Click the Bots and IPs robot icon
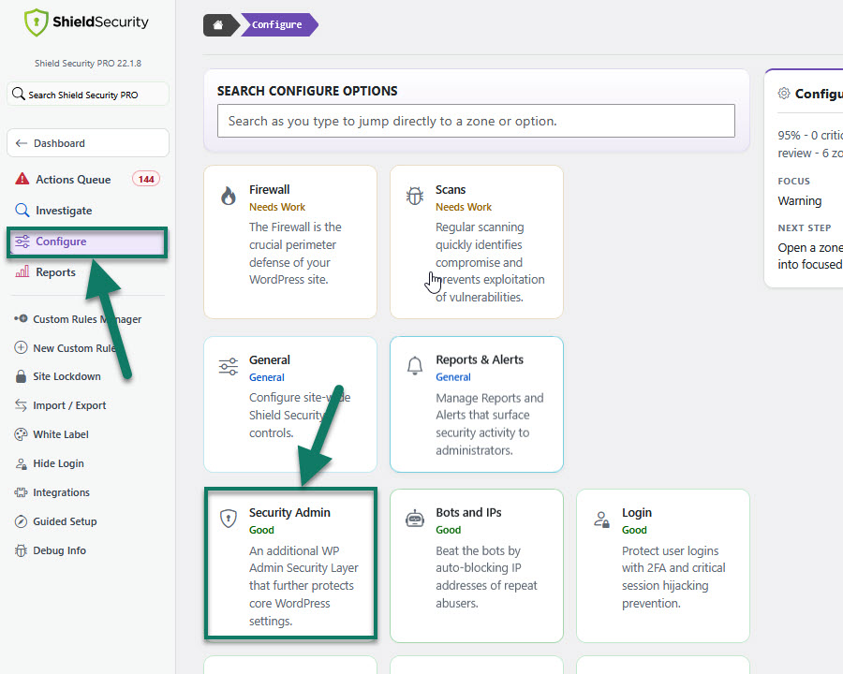The width and height of the screenshot is (843, 674). tap(415, 519)
